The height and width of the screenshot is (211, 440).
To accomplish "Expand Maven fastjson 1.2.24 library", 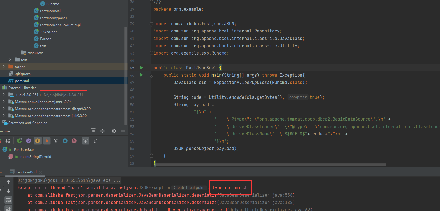I will 4,102.
